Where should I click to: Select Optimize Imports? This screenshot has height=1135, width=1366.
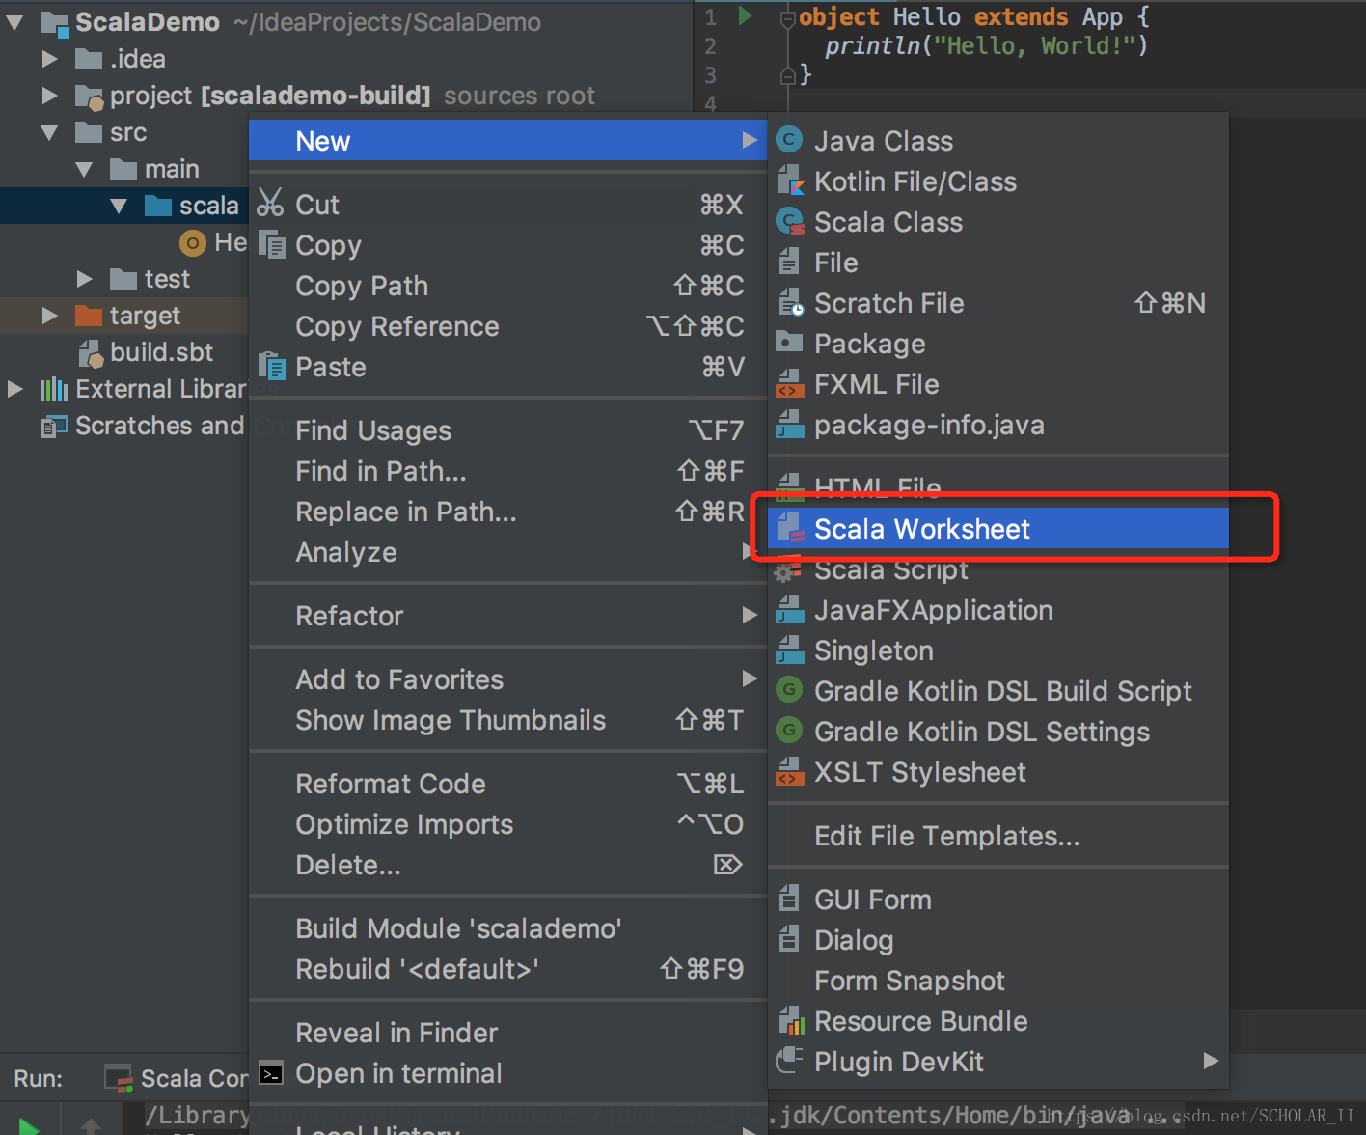[x=507, y=824]
